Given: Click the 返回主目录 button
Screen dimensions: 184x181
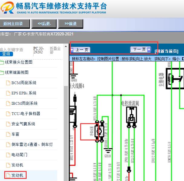Looking at the screenshot, I should pos(15,24).
